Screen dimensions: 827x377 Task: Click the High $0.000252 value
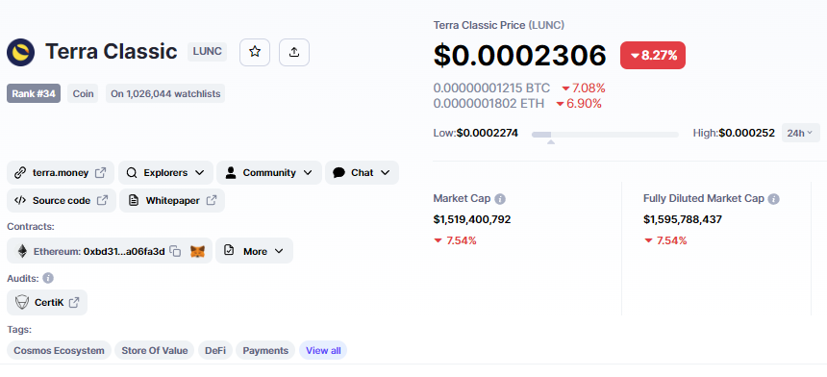pos(746,133)
